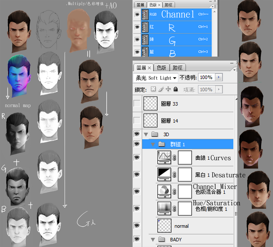Enable lock image pixels brush icon
Viewport: 273px width, 247px height.
point(161,89)
